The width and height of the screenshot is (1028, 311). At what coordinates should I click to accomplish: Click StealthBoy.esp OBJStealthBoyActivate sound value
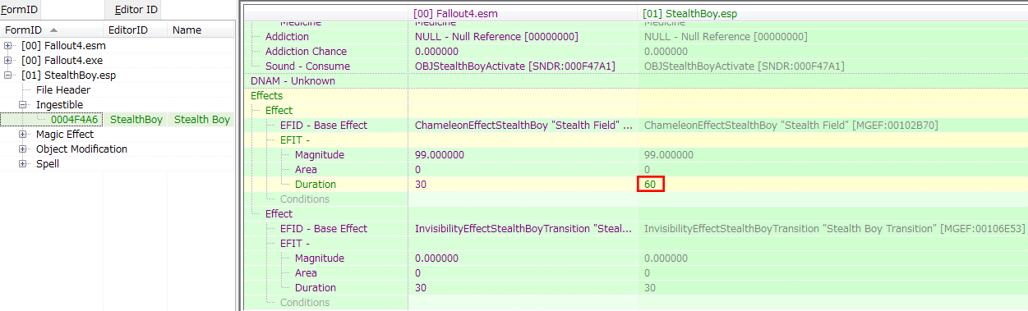pyautogui.click(x=744, y=66)
